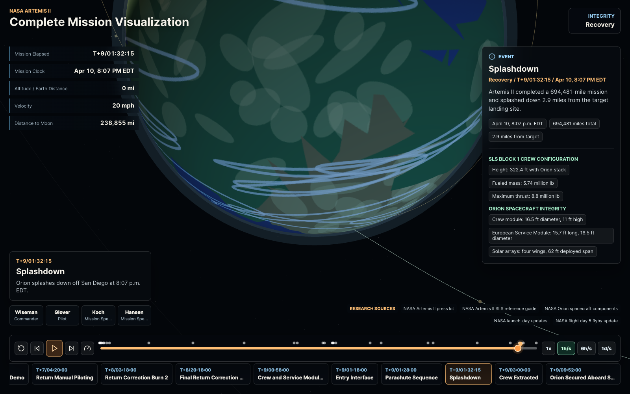Click the Integrity Recovery phase card
This screenshot has height=394, width=630.
tap(595, 20)
